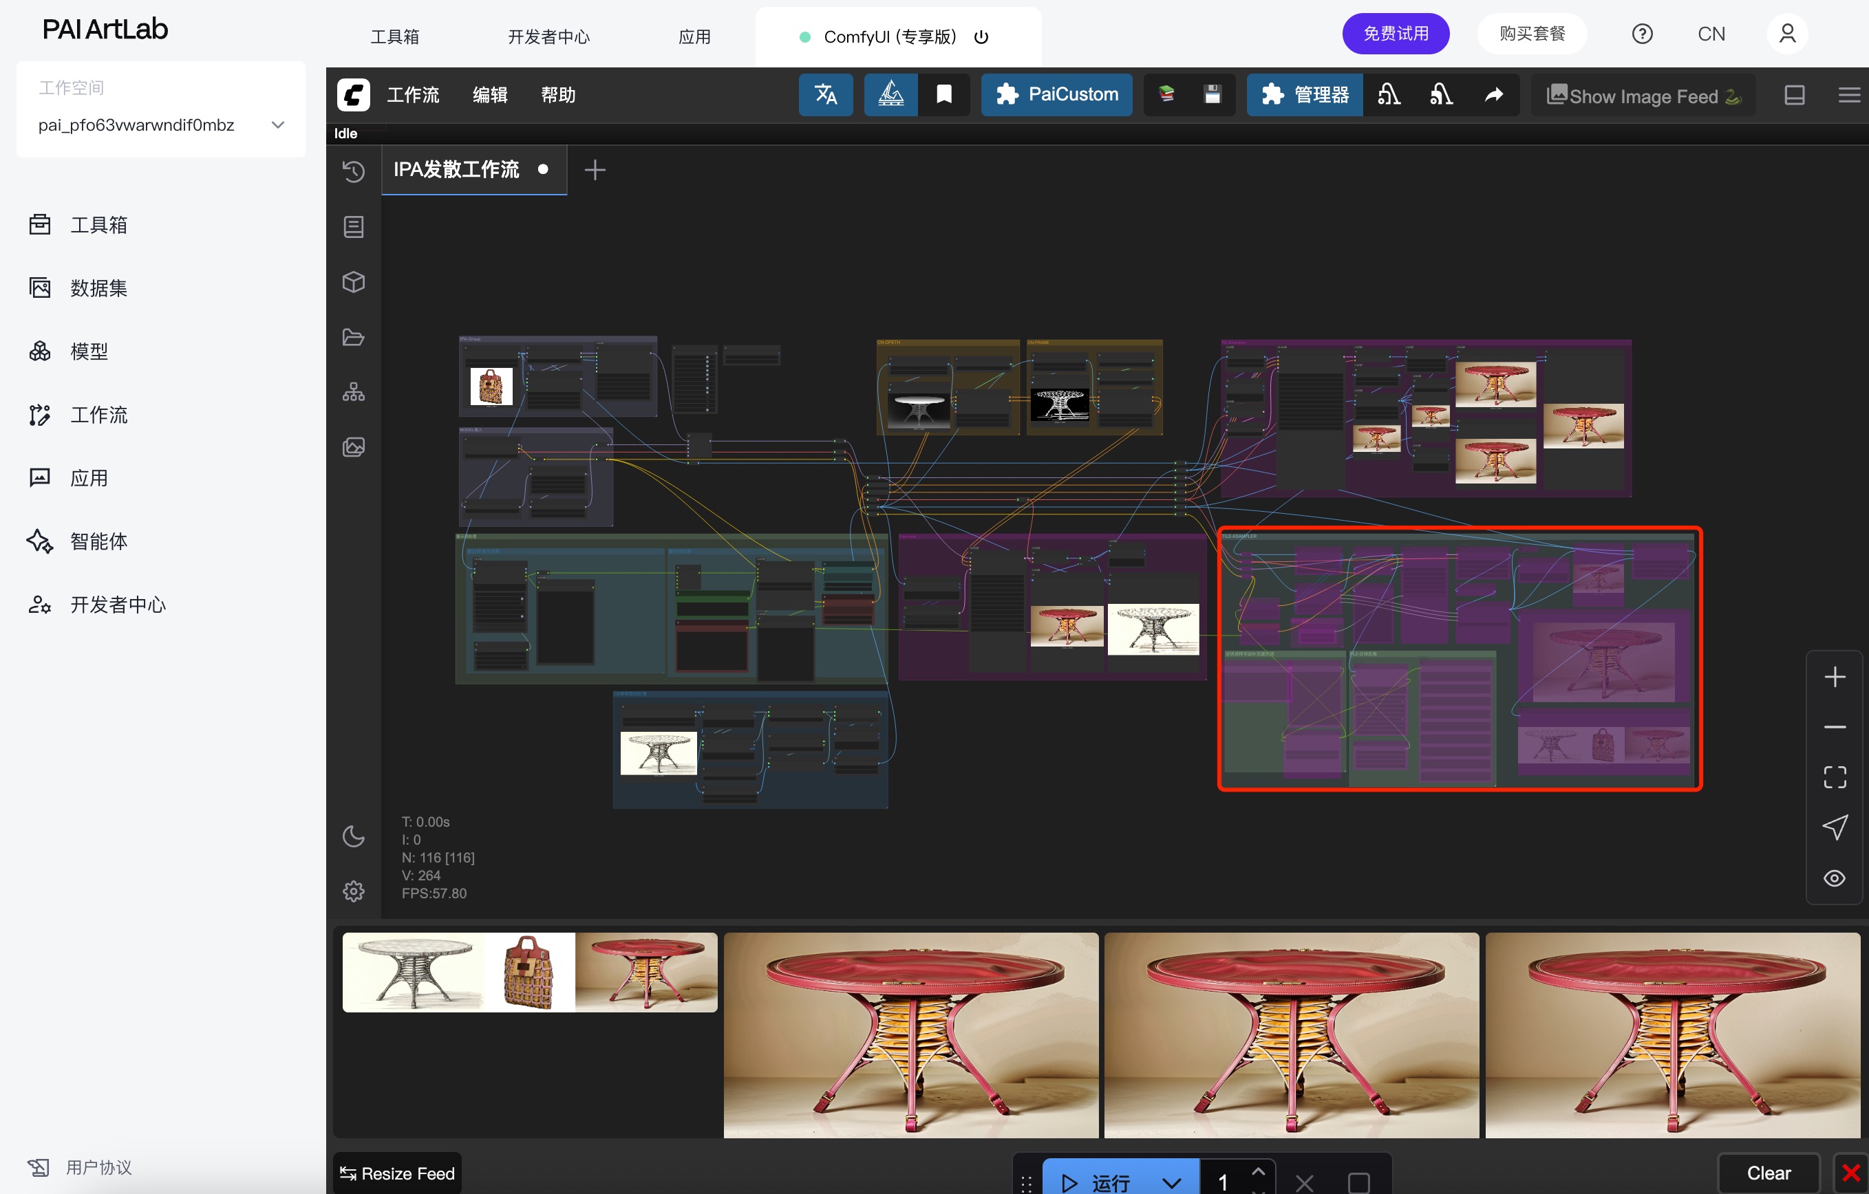The image size is (1869, 1194).
Task: Toggle dark theme moon icon
Action: click(x=353, y=836)
